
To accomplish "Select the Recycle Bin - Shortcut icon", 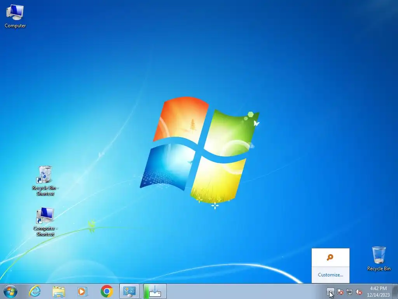I will (x=45, y=181).
